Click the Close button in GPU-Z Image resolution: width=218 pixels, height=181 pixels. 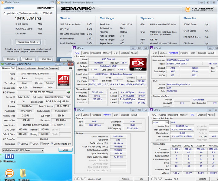65,150
